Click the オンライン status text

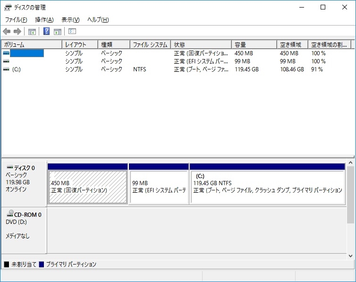[16, 189]
